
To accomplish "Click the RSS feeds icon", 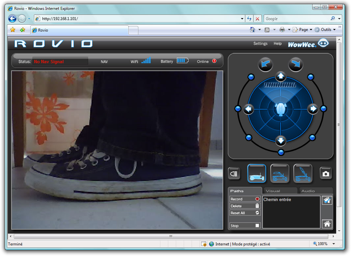I will pyautogui.click(x=267, y=30).
